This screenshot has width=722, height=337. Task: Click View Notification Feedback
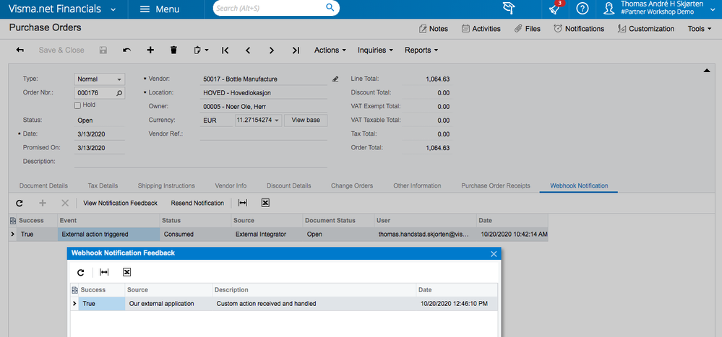(120, 203)
